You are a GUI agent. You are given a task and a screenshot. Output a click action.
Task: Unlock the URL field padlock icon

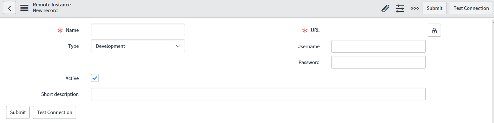pos(434,30)
